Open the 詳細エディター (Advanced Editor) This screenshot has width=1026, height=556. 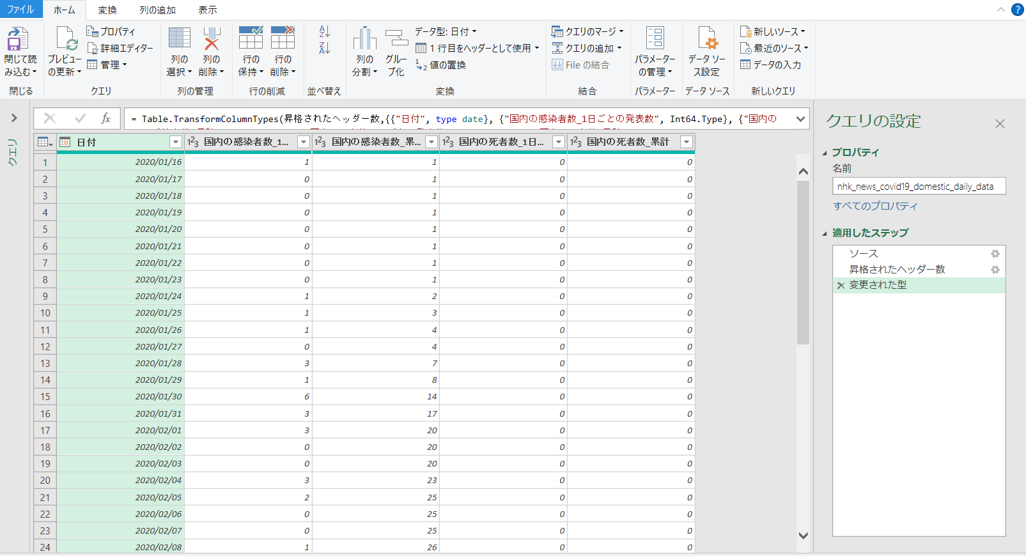120,48
